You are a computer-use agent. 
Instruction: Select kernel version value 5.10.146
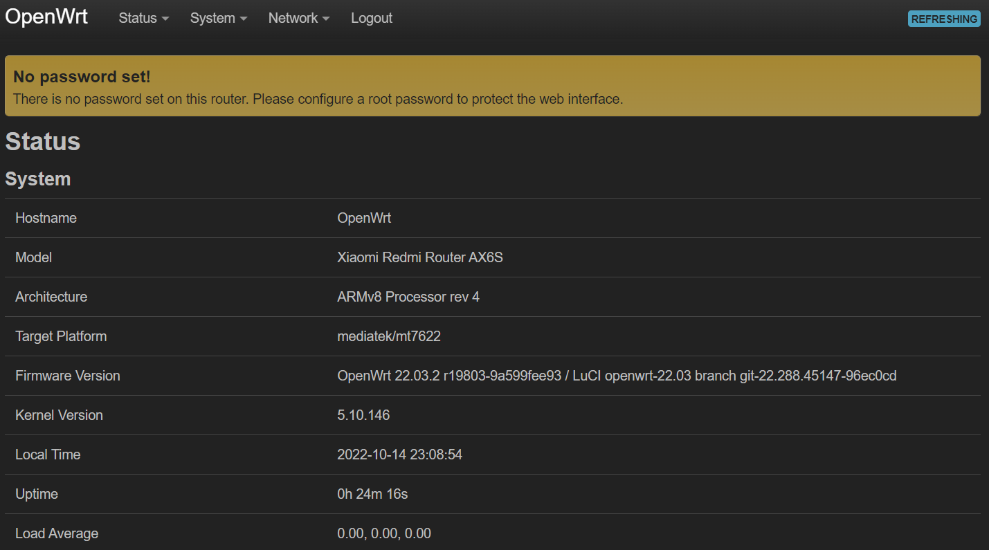[363, 415]
